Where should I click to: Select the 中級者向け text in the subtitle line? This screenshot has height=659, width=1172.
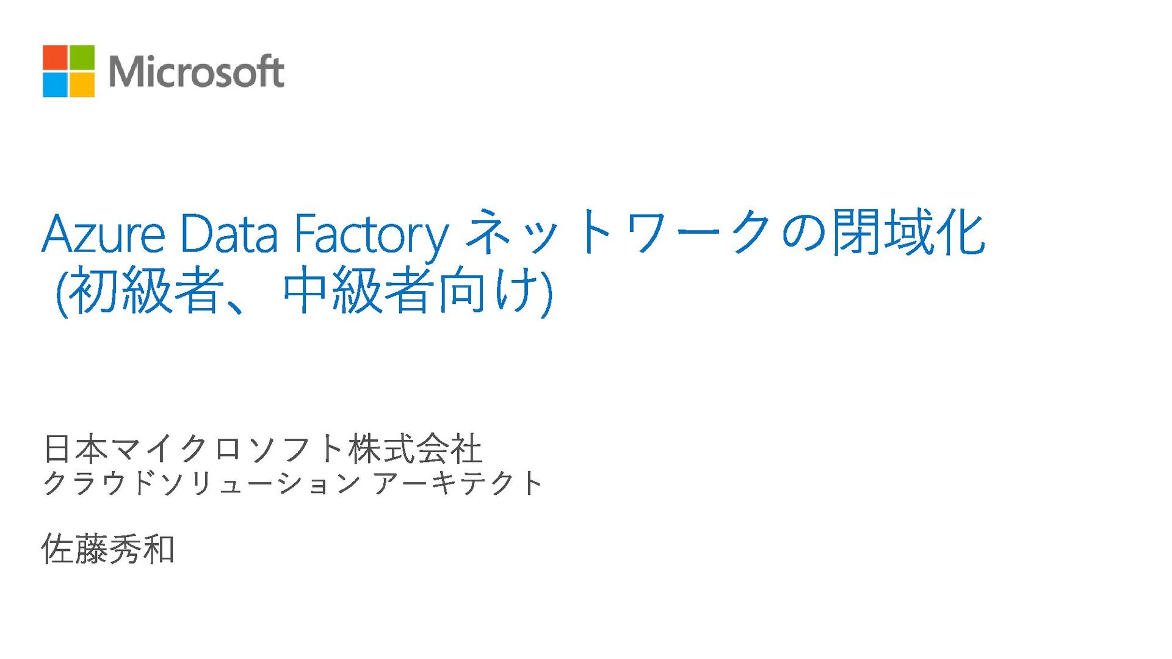[412, 290]
